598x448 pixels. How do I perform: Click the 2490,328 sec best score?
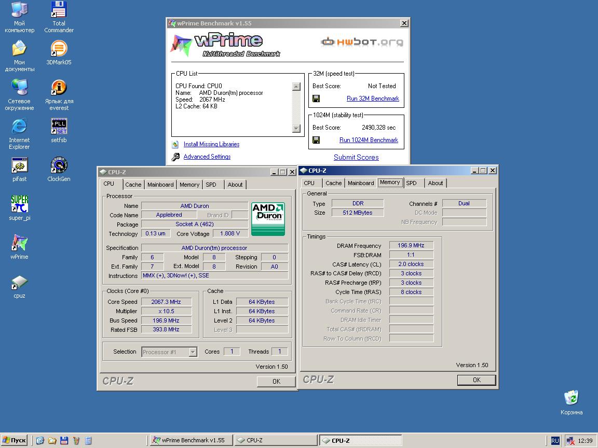tap(378, 128)
